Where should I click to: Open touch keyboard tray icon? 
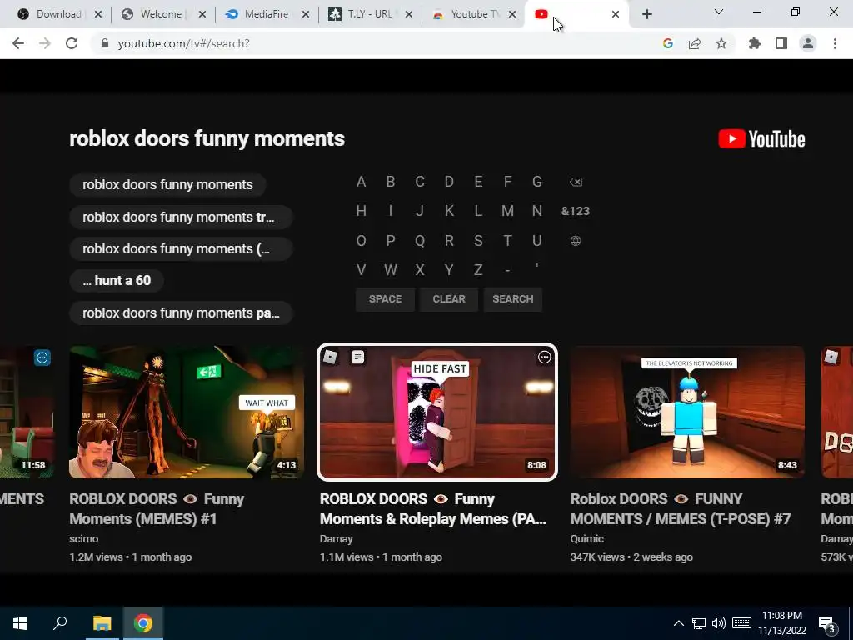[741, 623]
